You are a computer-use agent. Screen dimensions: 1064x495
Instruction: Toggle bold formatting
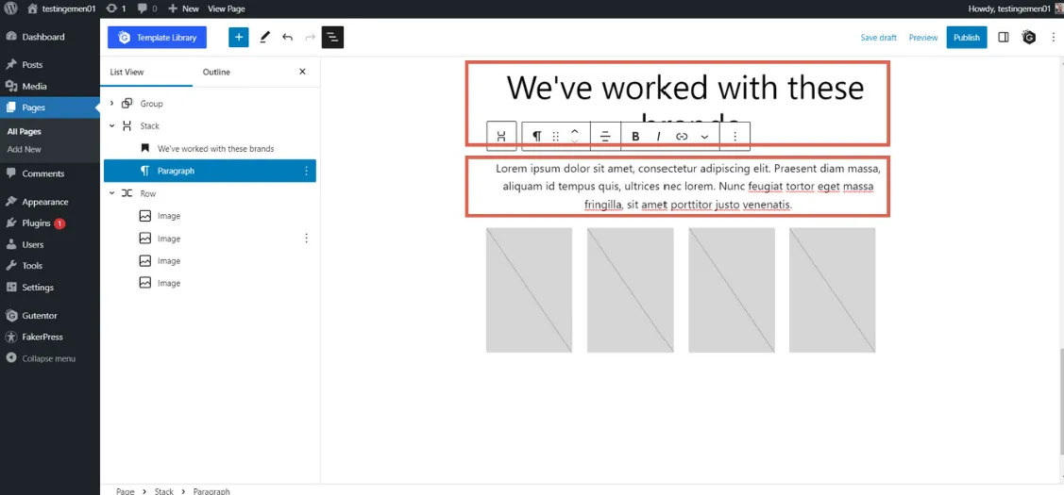click(x=635, y=136)
